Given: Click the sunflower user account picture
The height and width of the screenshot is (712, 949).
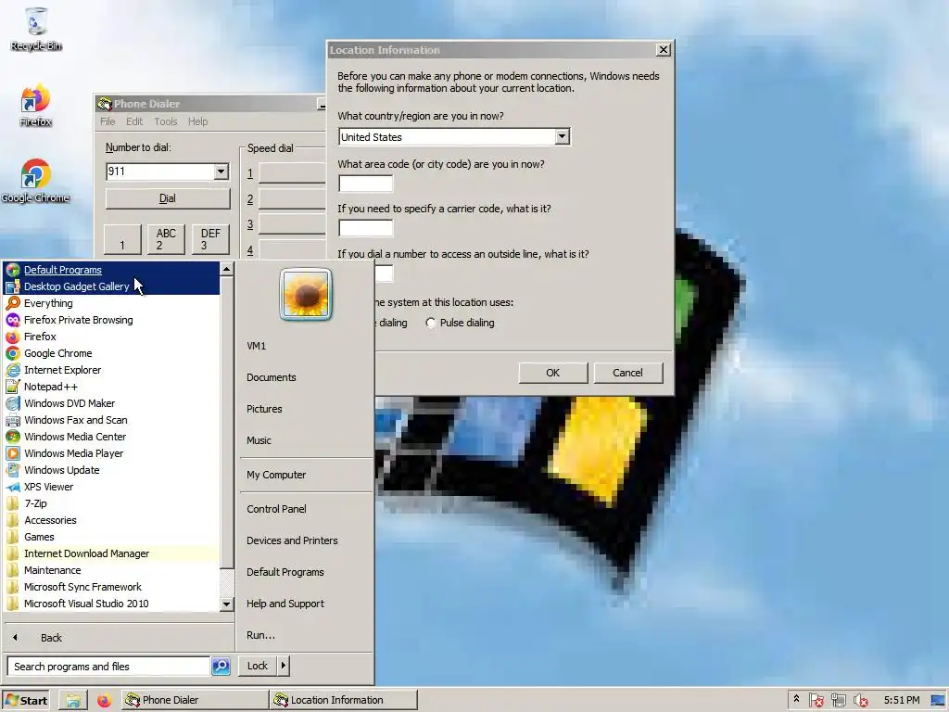Looking at the screenshot, I should [306, 294].
